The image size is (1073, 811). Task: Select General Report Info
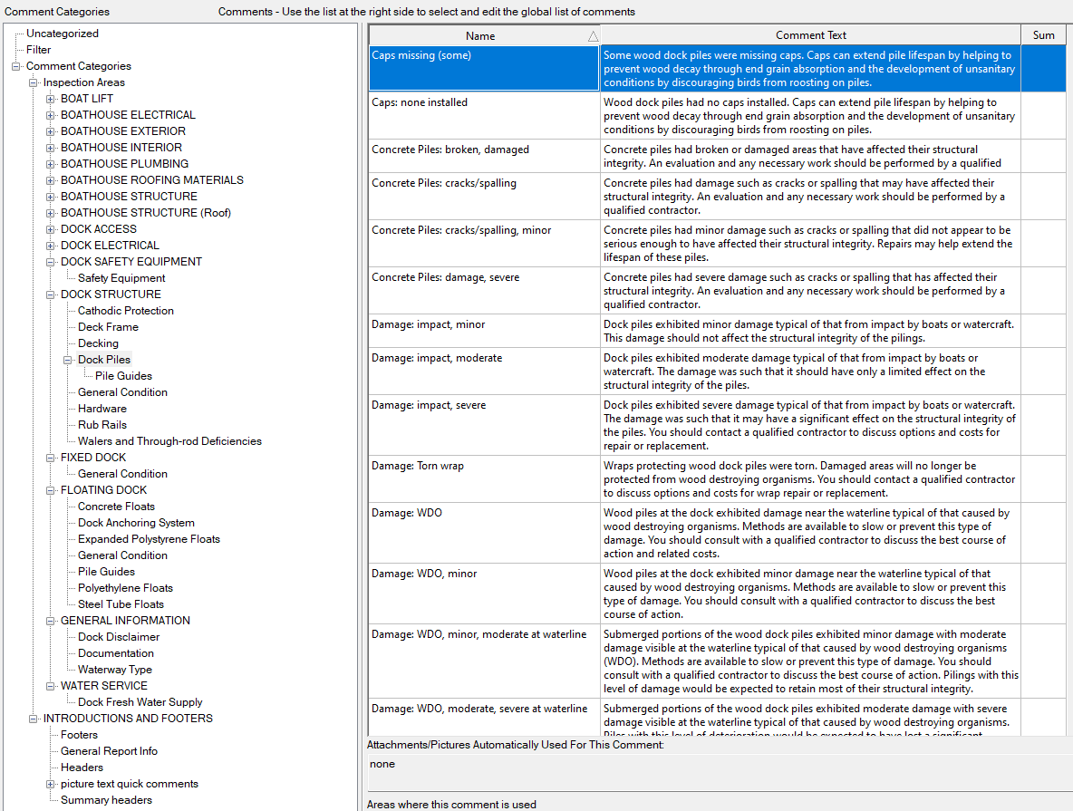(x=109, y=751)
